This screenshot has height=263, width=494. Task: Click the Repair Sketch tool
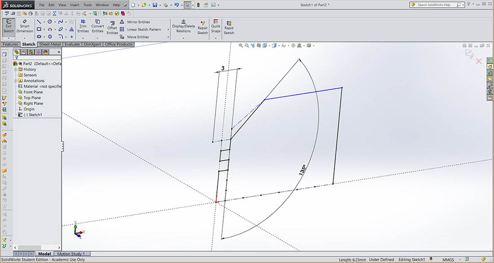[x=203, y=28]
